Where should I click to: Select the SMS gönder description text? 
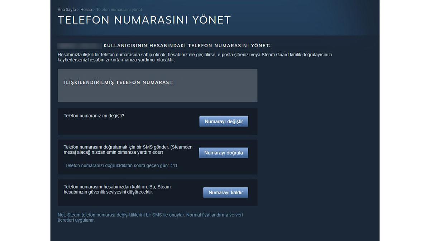coord(128,149)
